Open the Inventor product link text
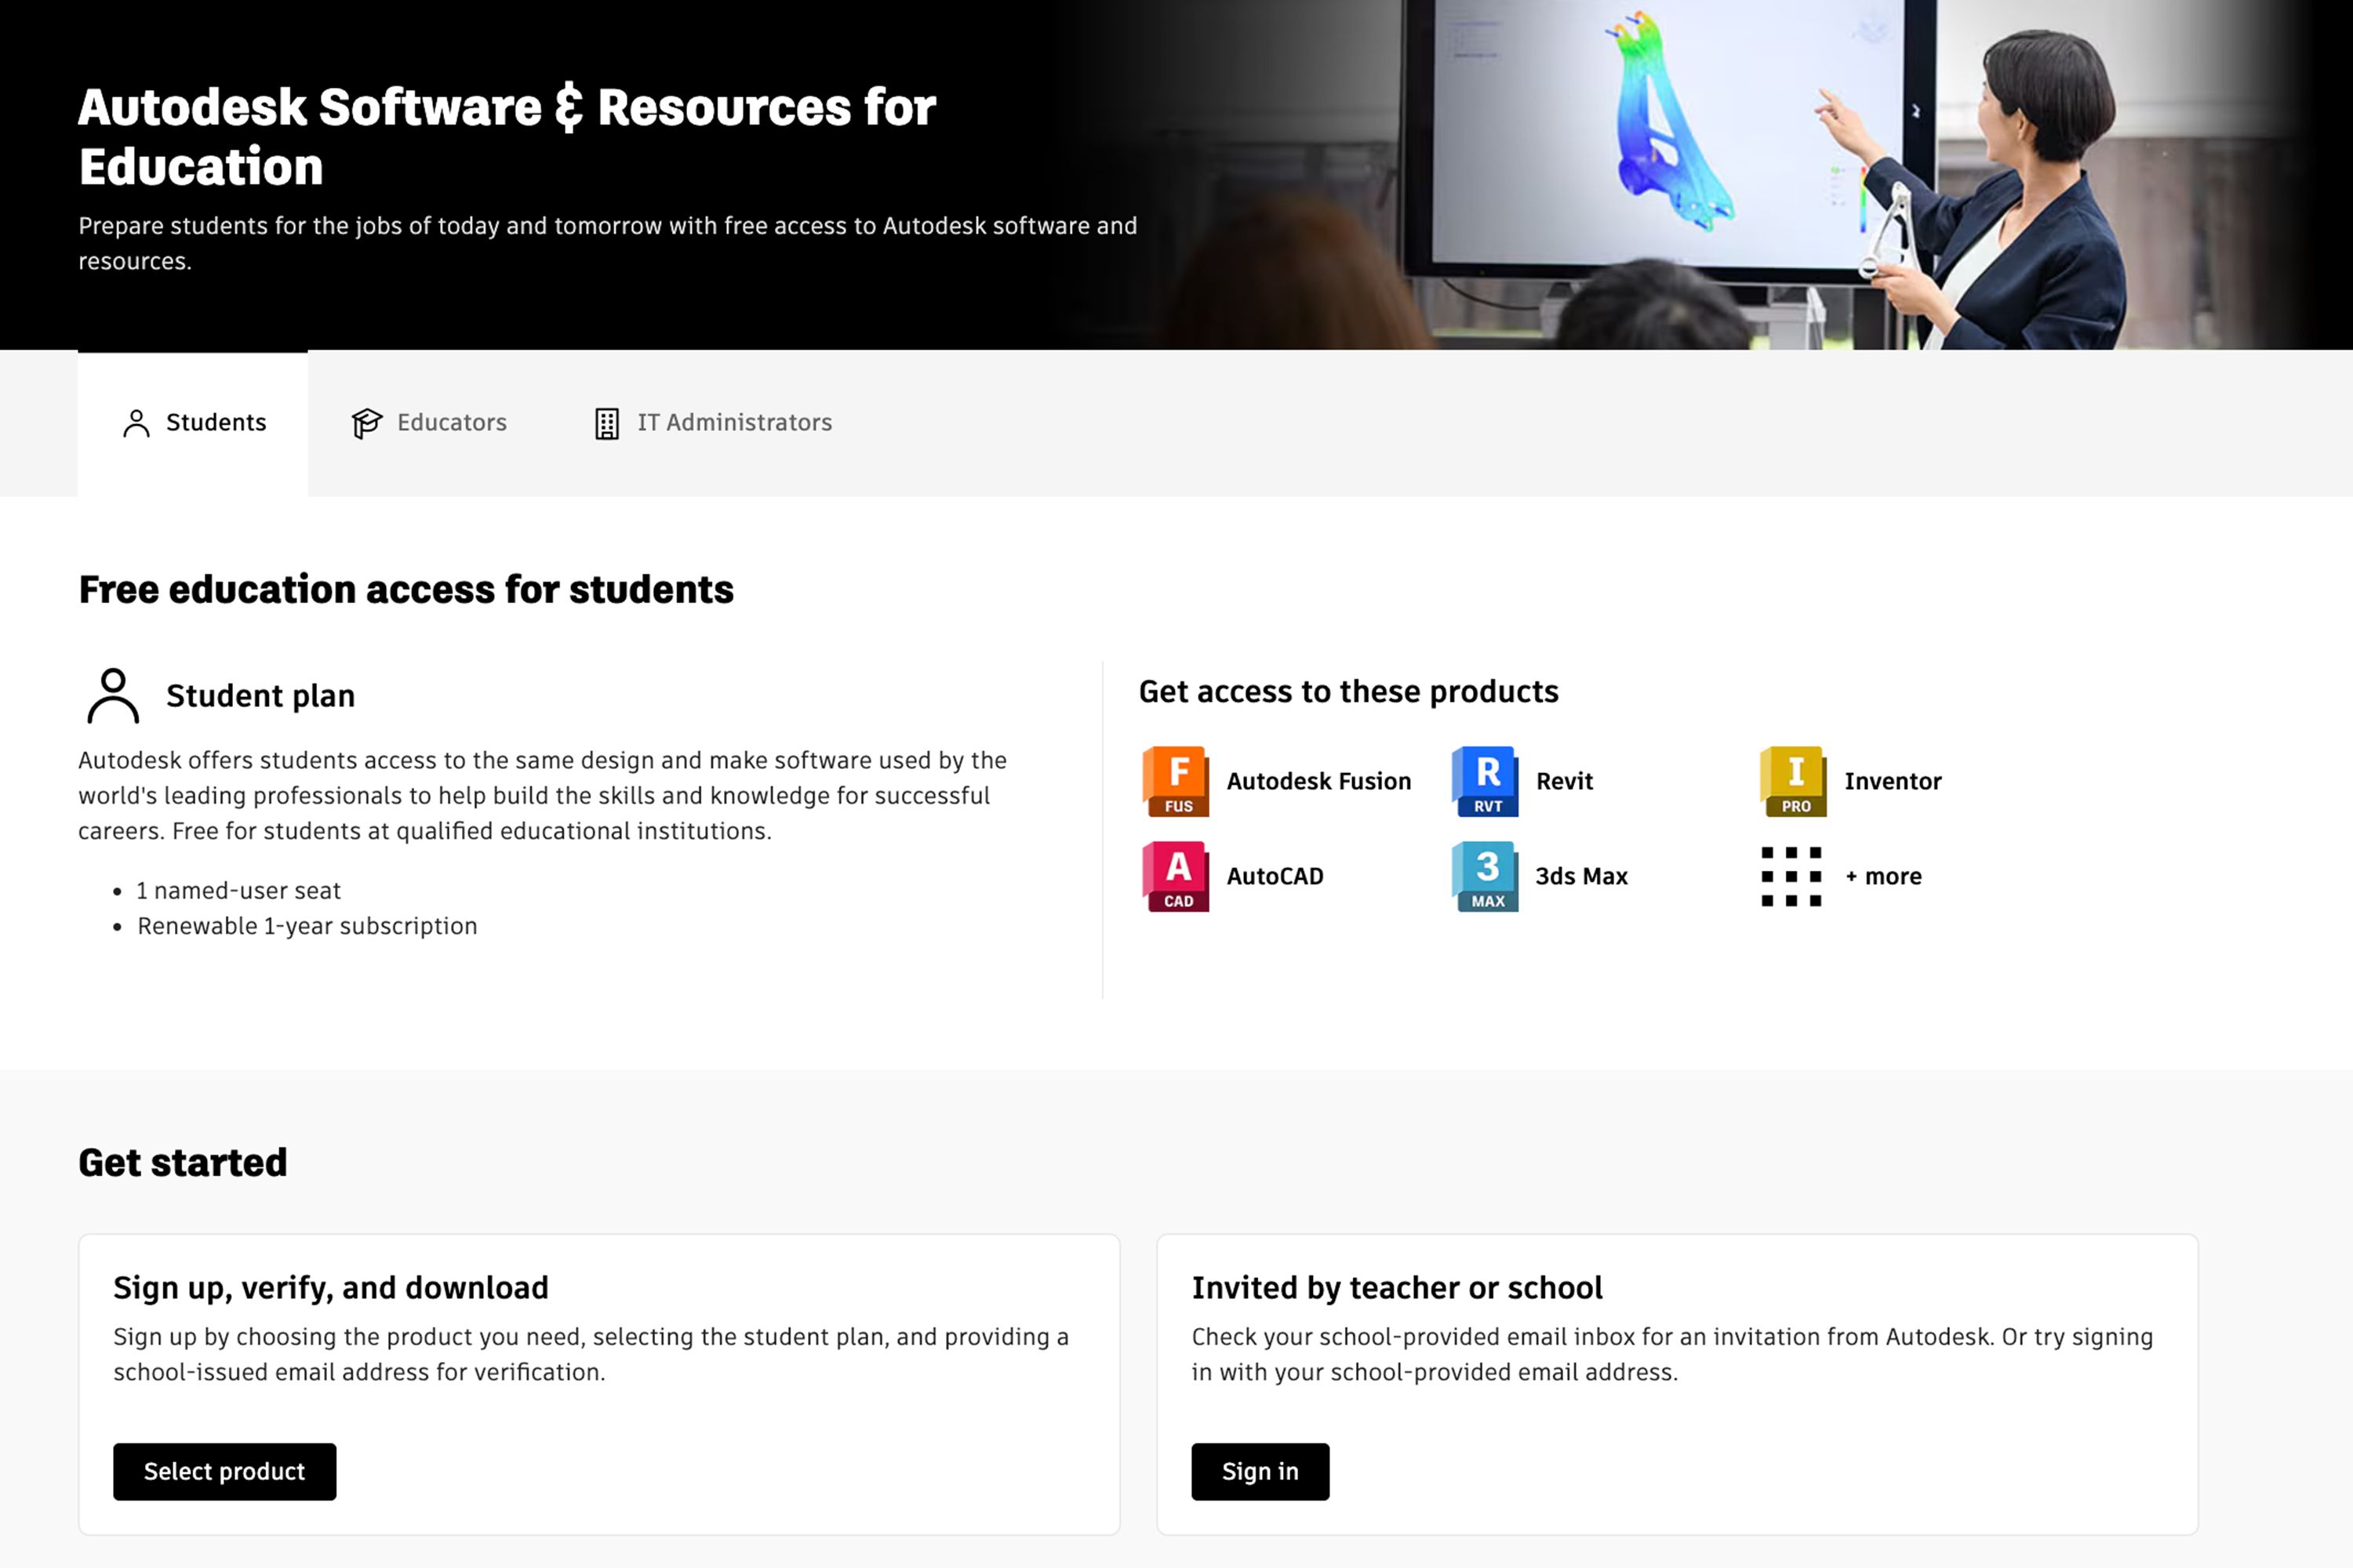Image resolution: width=2353 pixels, height=1568 pixels. (1893, 781)
